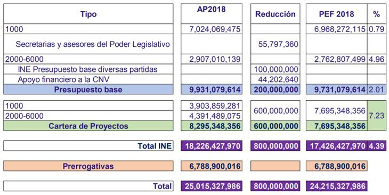Select the 18,226,427,970 Total INE value
This screenshot has height=195, width=389.
212,146
